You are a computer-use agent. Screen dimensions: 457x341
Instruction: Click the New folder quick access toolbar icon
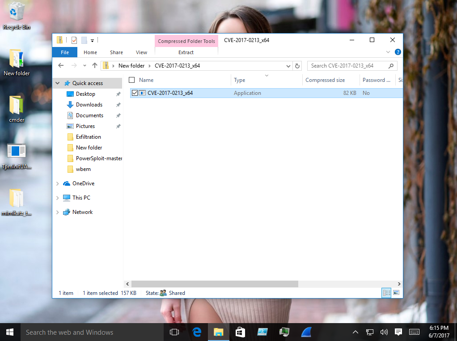[84, 40]
